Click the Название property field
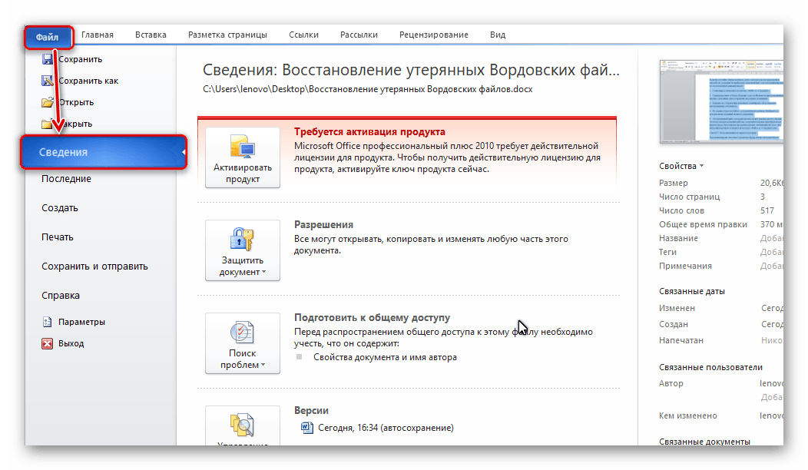The height and width of the screenshot is (470, 808). (771, 238)
